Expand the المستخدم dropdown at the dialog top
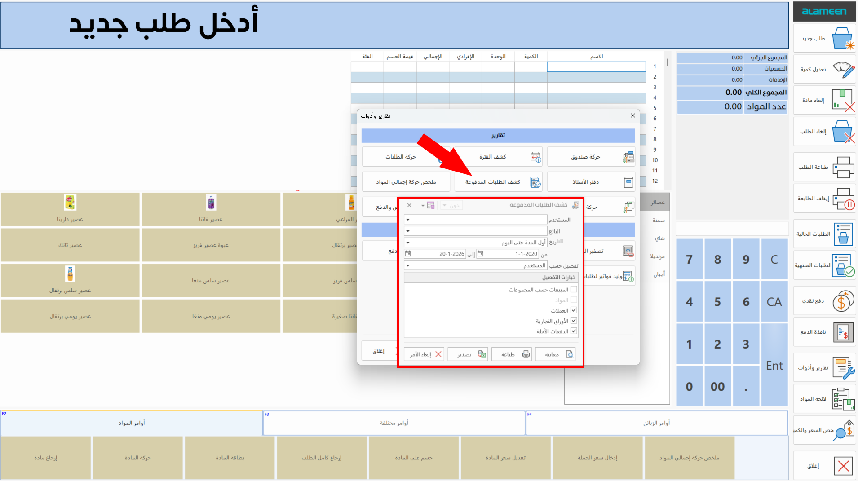Screen dimensions: 858x481 408,220
